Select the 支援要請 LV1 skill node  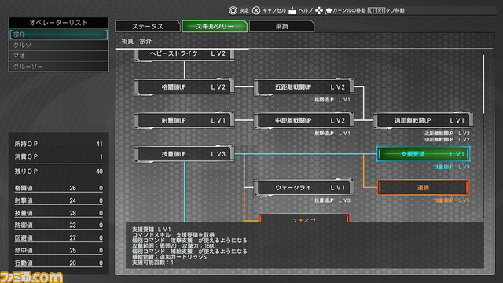click(423, 154)
